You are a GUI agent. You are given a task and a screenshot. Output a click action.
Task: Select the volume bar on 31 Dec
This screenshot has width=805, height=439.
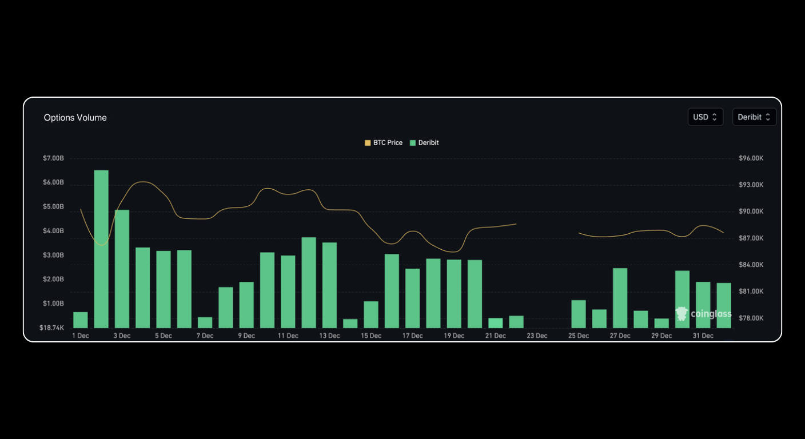click(x=703, y=306)
